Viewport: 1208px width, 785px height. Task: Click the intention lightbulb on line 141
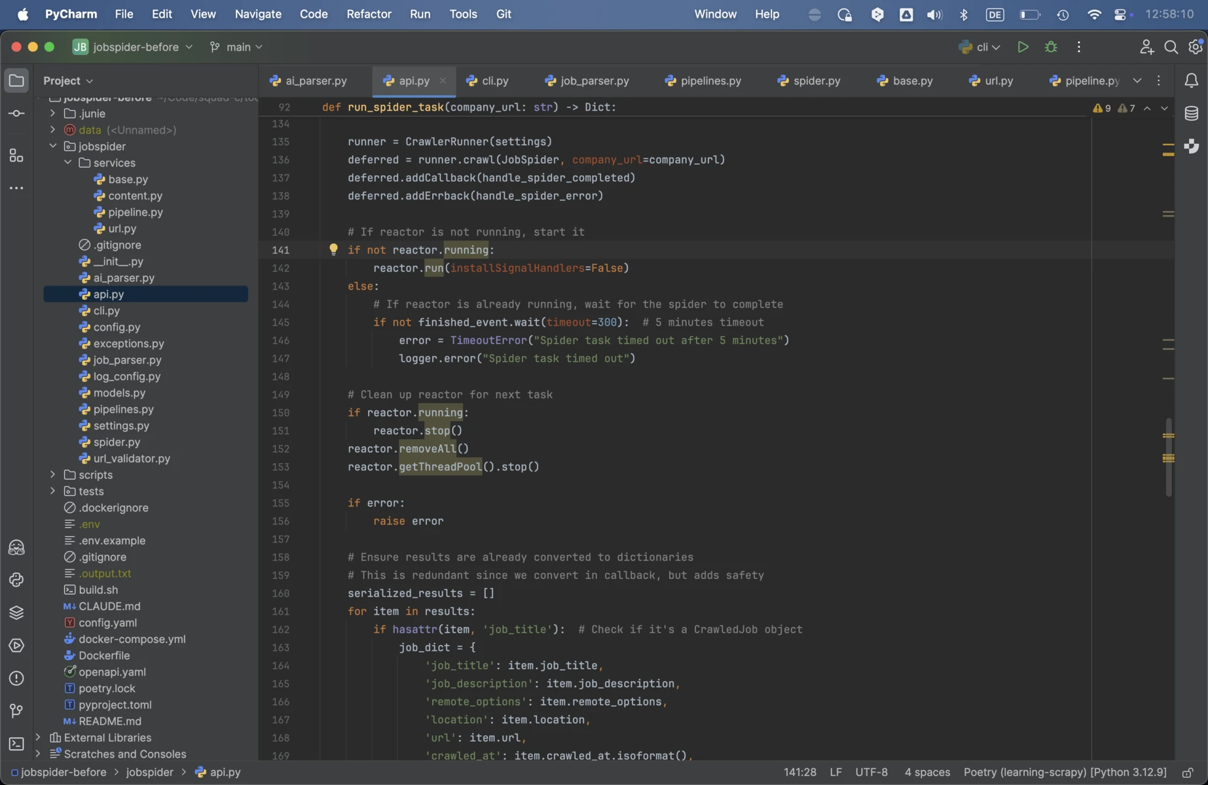[333, 249]
